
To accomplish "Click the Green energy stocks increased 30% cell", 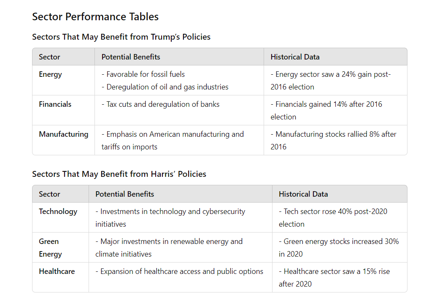I will tap(339, 248).
